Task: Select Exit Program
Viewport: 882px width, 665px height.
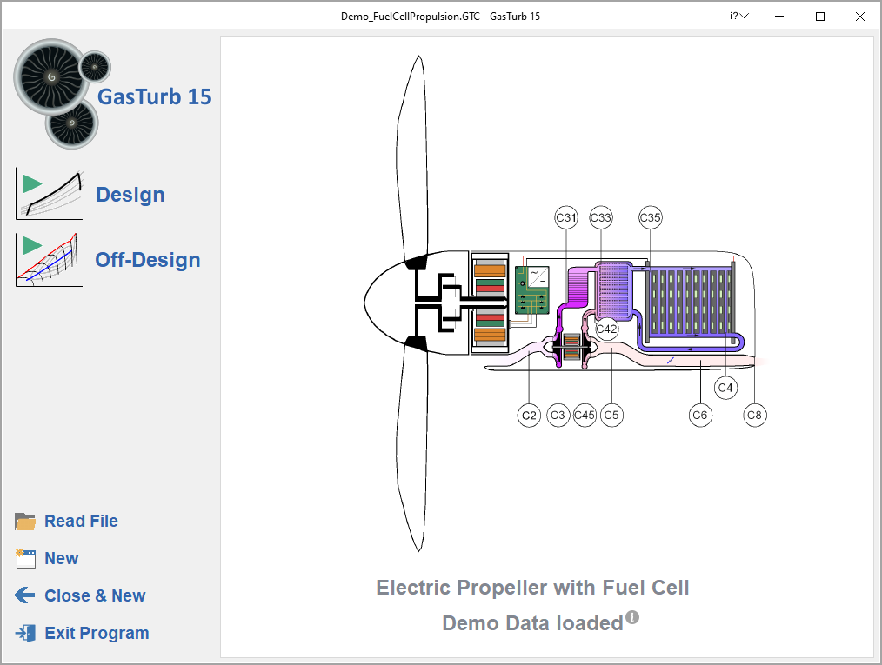Action: click(97, 633)
